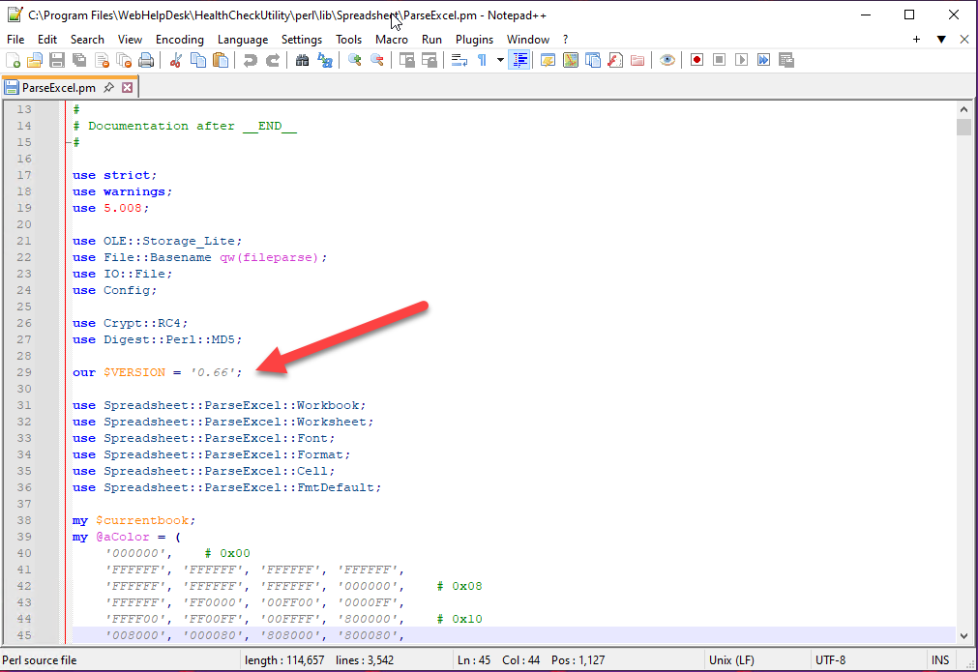Start macro recording with red dot icon
Viewport: 978px width, 672px height.
696,60
